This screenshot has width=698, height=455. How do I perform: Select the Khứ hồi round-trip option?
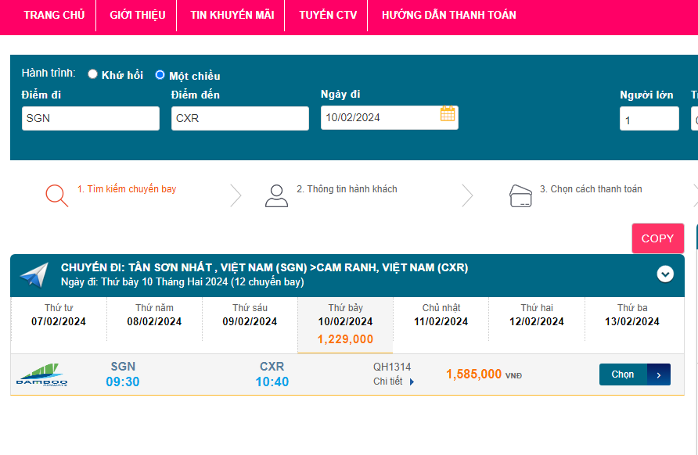tap(93, 74)
